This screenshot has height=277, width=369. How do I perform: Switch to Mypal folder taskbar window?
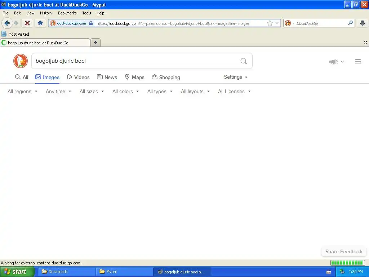124,272
